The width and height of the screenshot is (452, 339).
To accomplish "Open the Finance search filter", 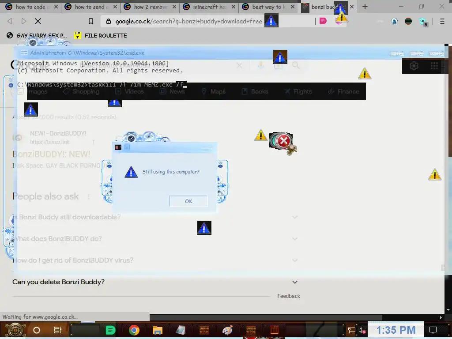I will 343,92.
